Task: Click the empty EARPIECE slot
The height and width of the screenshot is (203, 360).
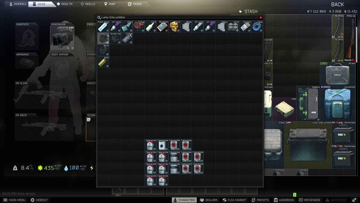Action: (x=27, y=38)
